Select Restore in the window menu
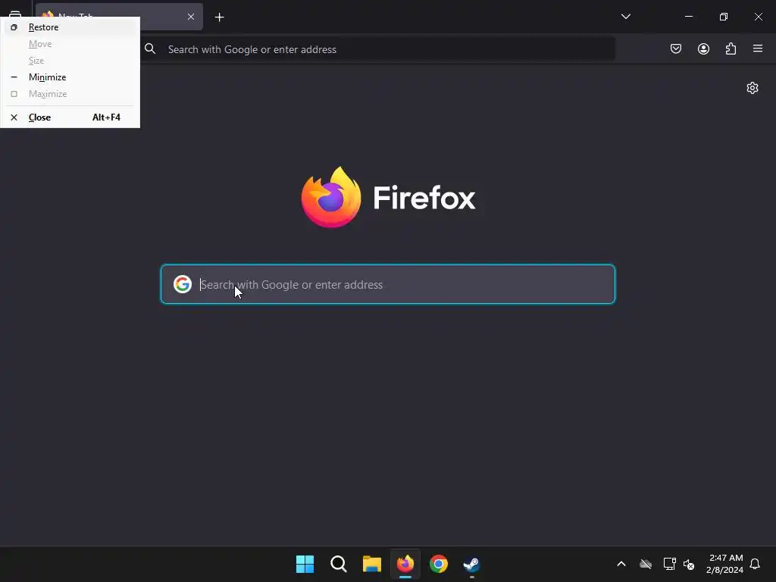This screenshot has height=582, width=776. click(x=70, y=27)
